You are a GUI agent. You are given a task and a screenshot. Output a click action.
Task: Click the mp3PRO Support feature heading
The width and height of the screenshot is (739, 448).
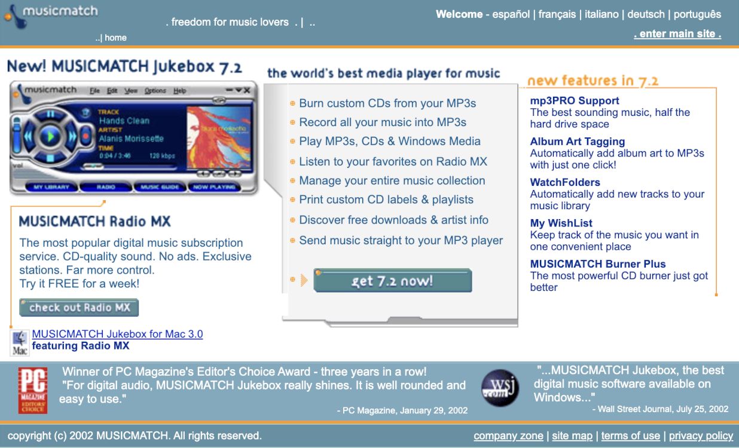[x=575, y=101]
